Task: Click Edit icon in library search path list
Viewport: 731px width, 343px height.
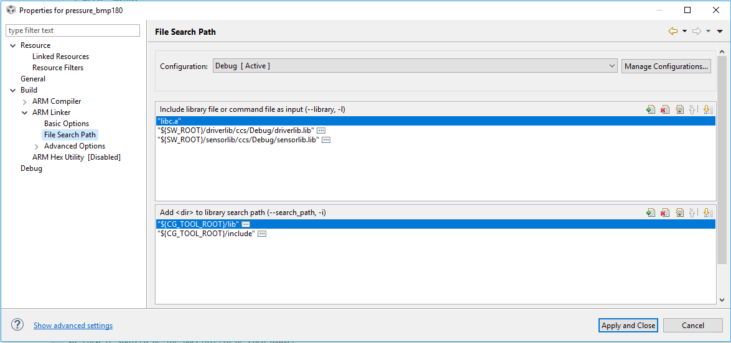Action: tap(679, 213)
